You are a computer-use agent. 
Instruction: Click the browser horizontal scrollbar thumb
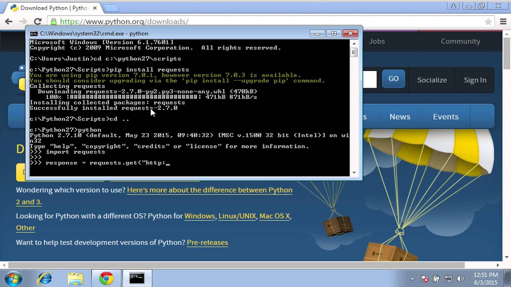[236, 265]
